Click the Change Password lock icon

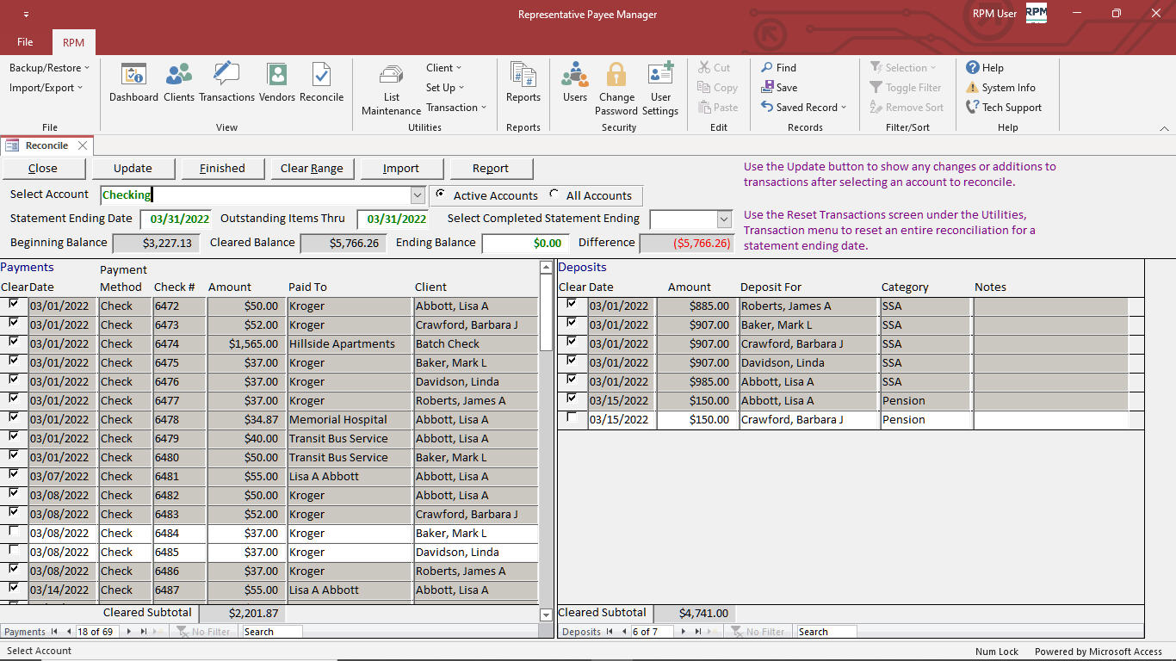pyautogui.click(x=616, y=90)
